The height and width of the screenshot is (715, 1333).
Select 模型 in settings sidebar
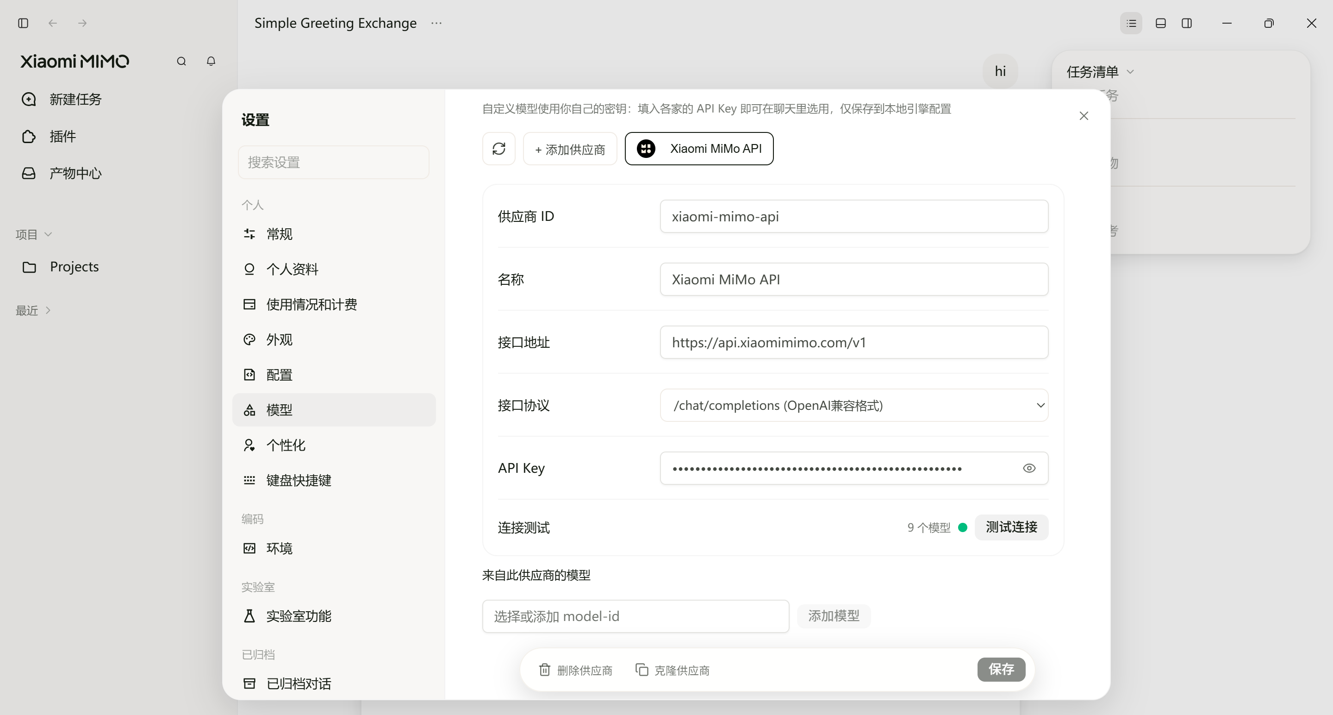[334, 410]
